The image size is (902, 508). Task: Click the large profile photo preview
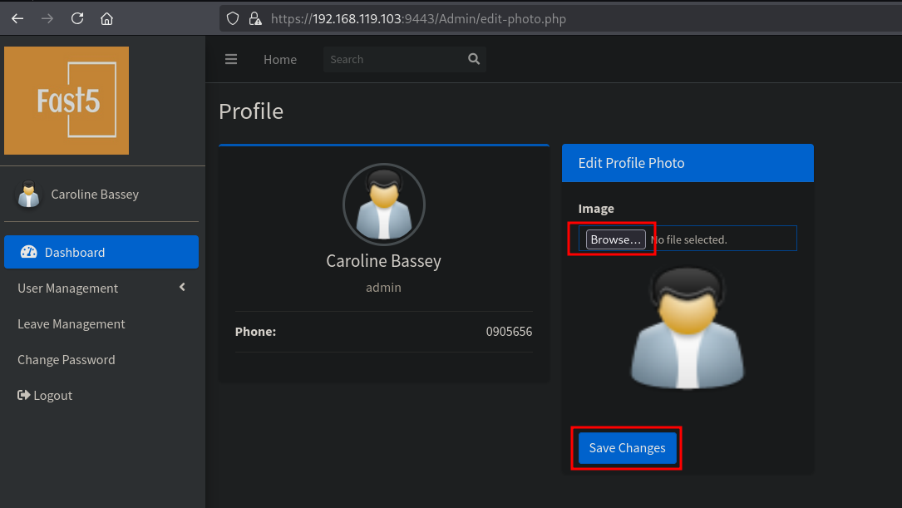[x=688, y=330]
